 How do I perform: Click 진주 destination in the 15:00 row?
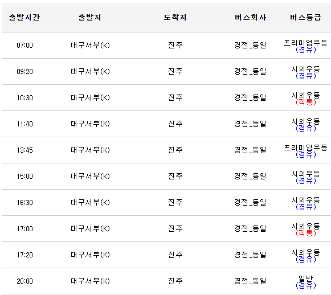tap(175, 176)
